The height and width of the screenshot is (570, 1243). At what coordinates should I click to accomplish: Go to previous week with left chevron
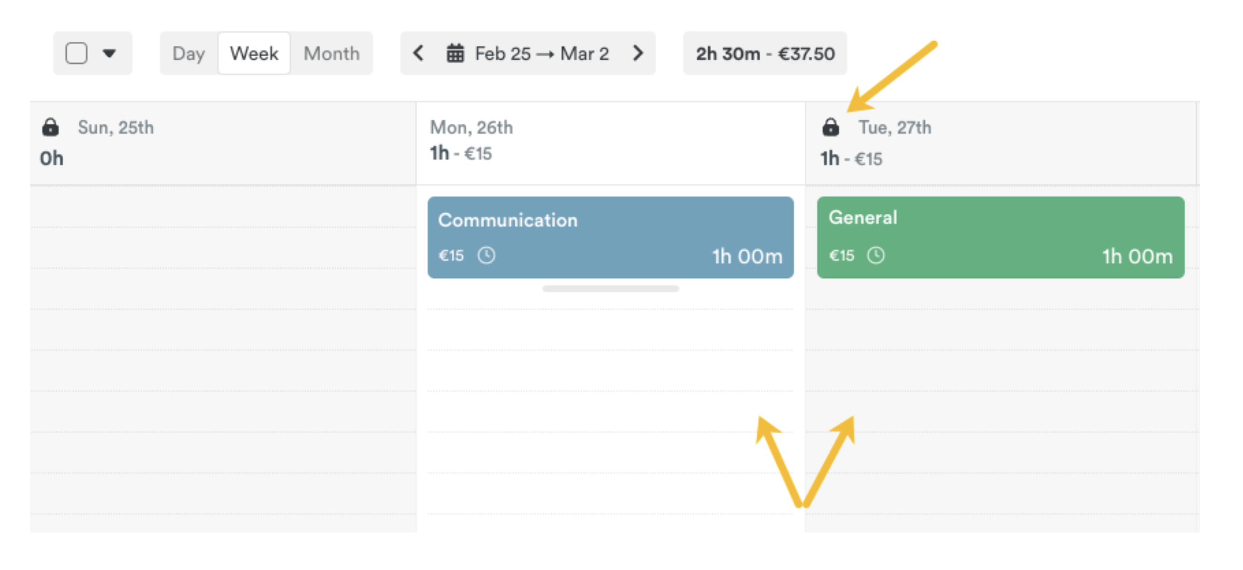[x=419, y=53]
